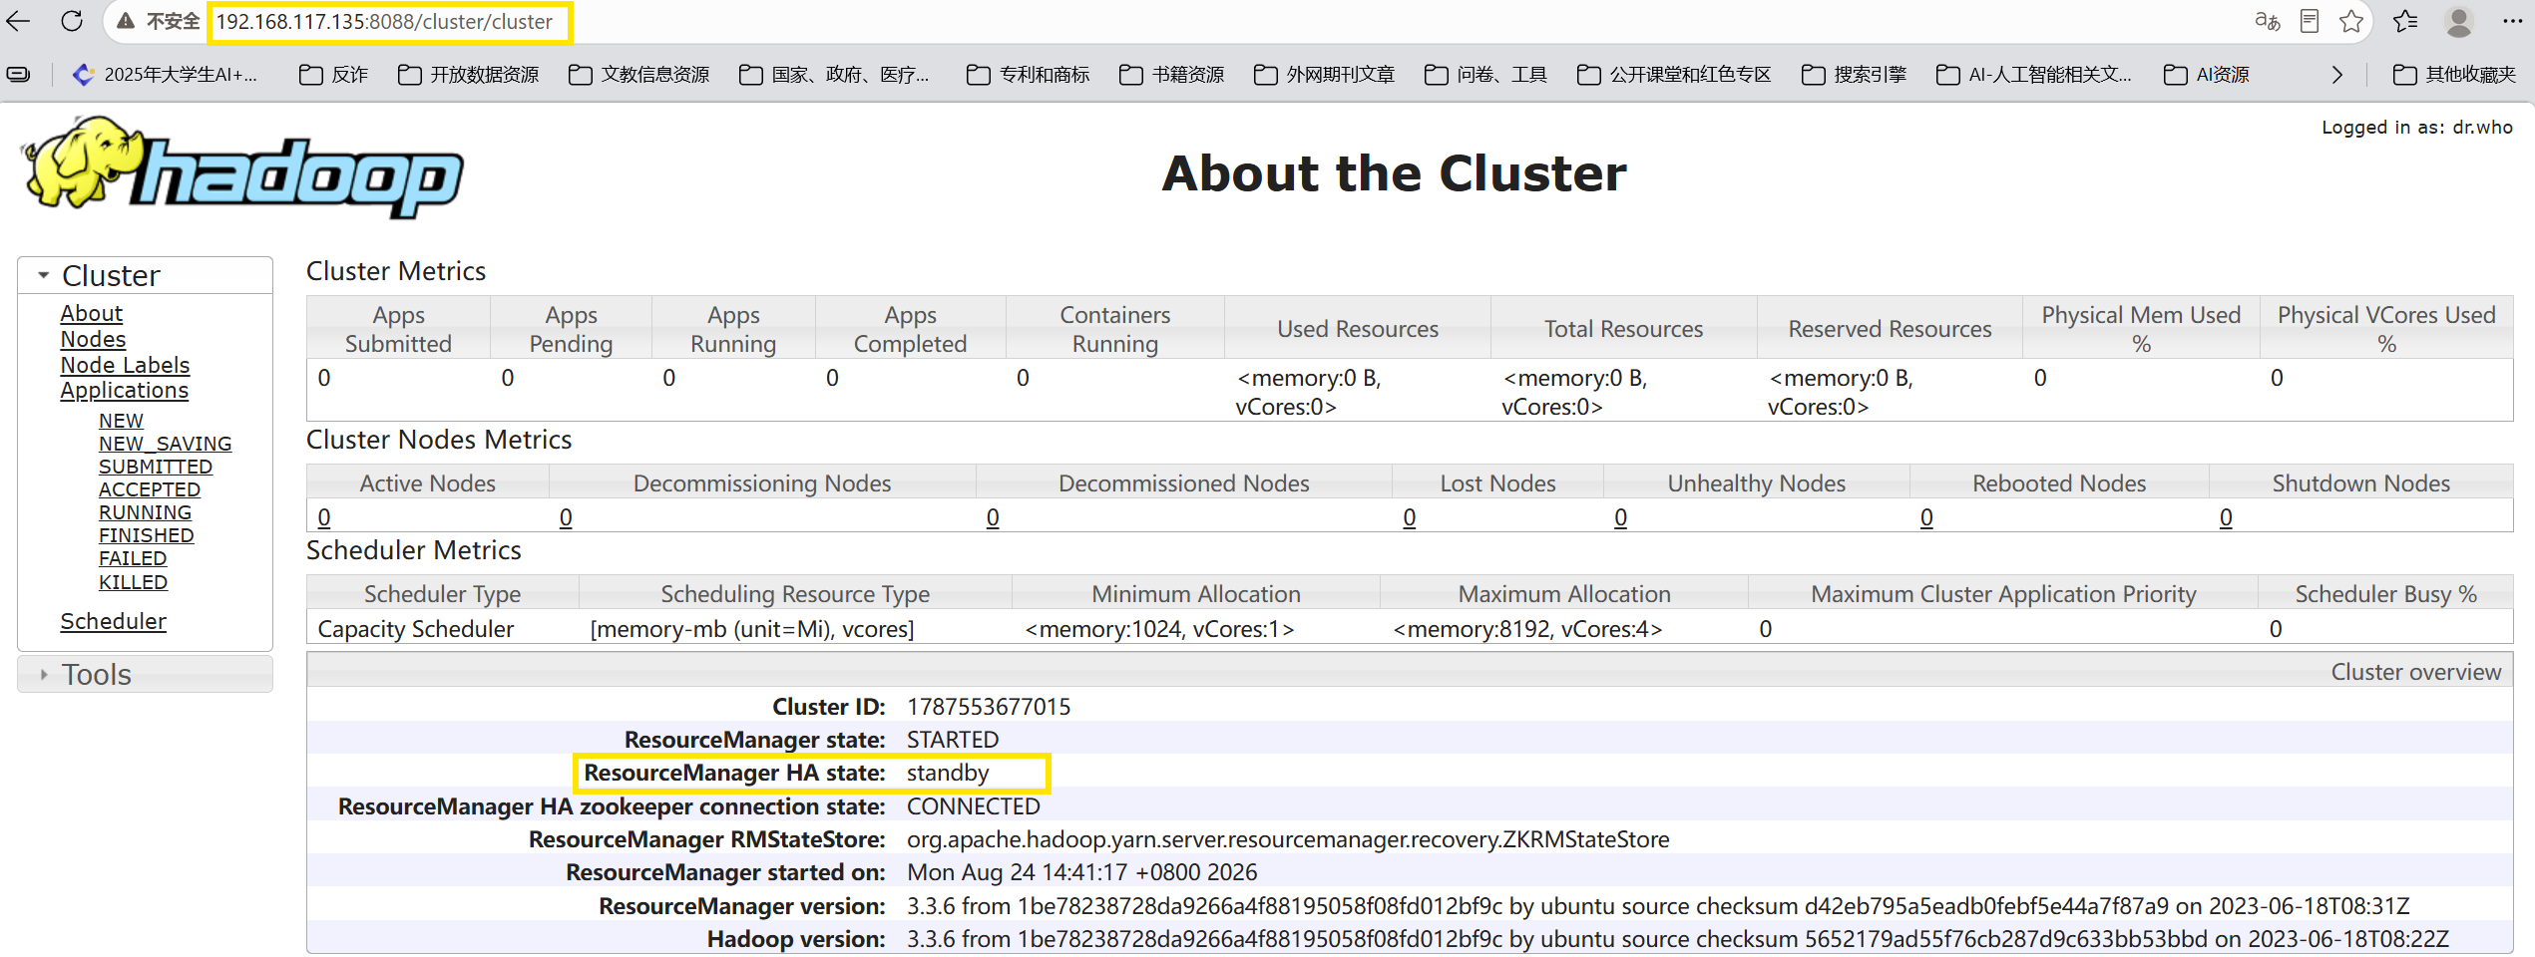Screen dimensions: 2535x957
Task: Show more bookmarks with the overflow chevron
Action: click(2337, 75)
